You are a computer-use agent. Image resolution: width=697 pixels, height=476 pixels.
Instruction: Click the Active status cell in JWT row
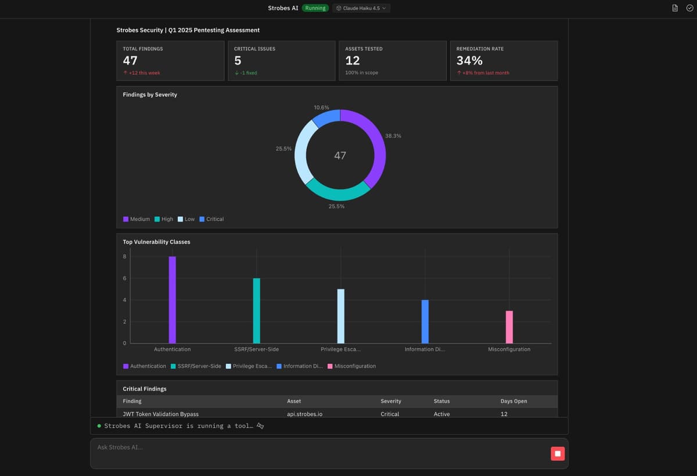441,414
